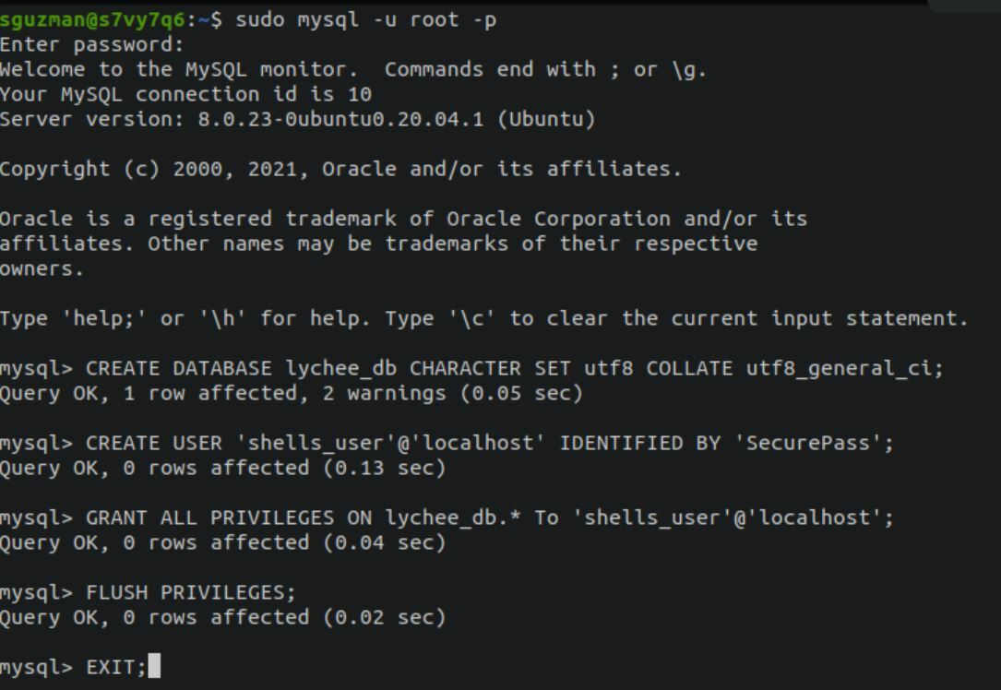
Task: Click the '2 warnings (0.05 sec)' result
Action: [x=452, y=393]
